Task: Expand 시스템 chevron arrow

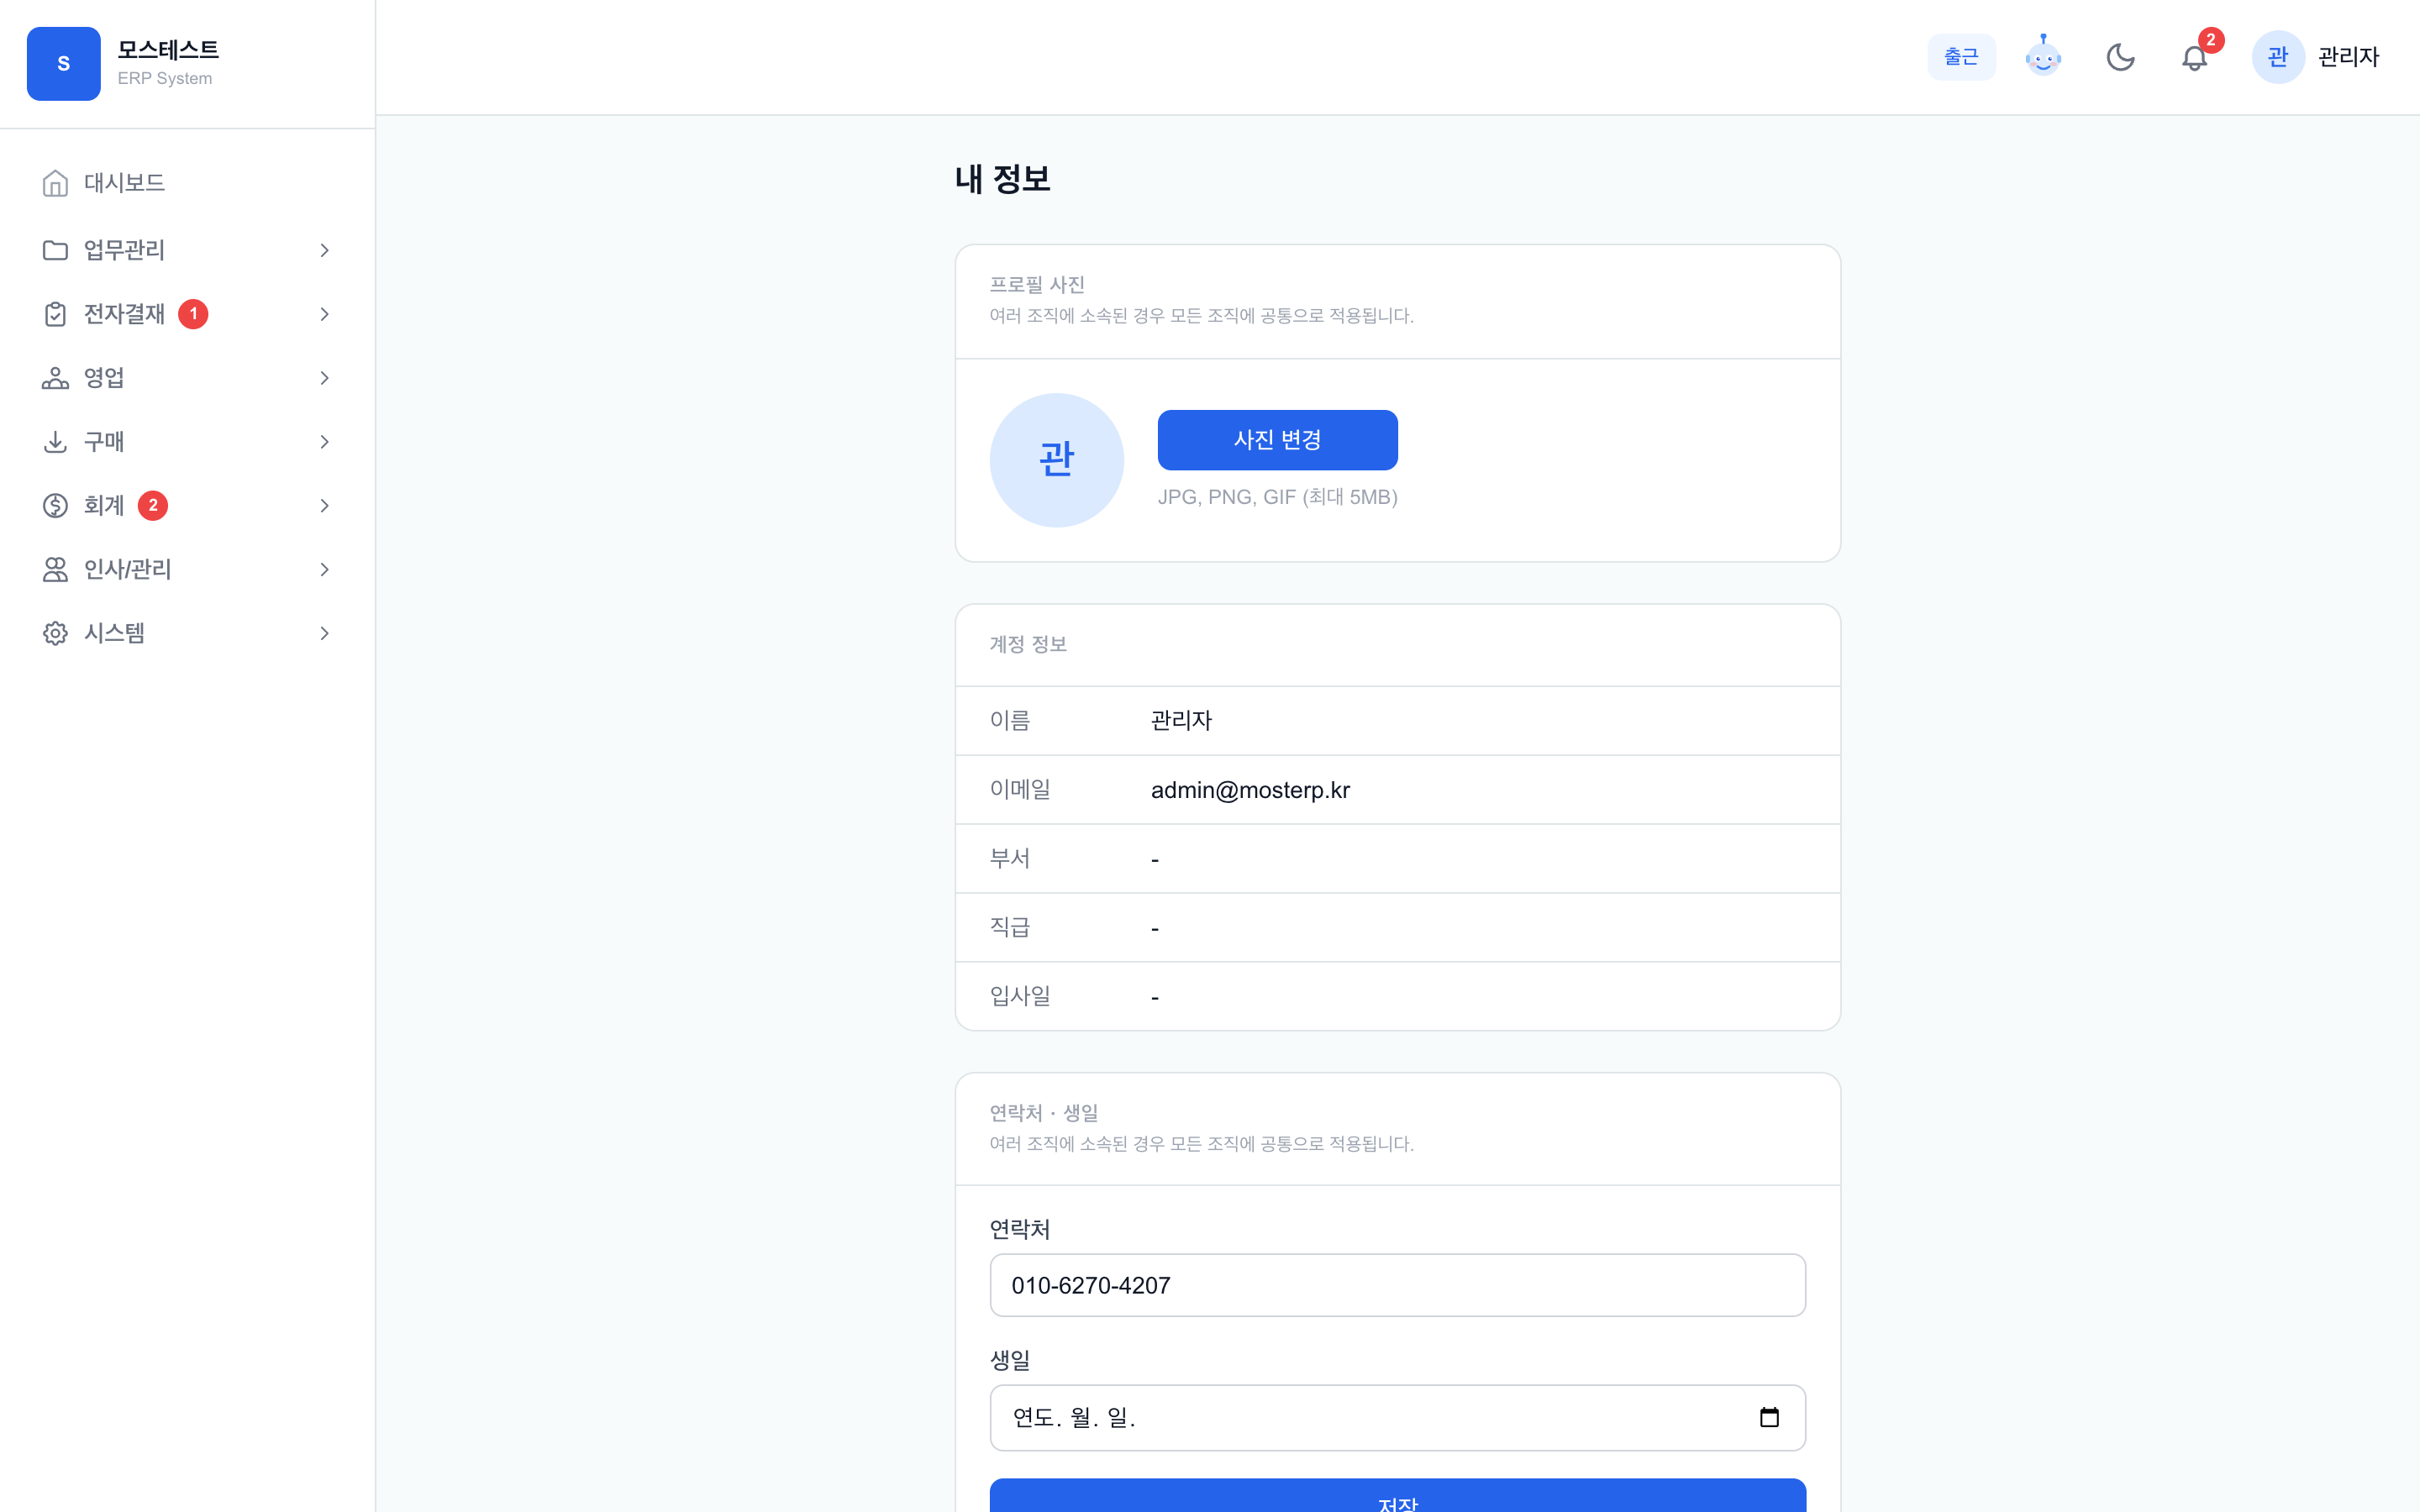Action: pos(324,633)
